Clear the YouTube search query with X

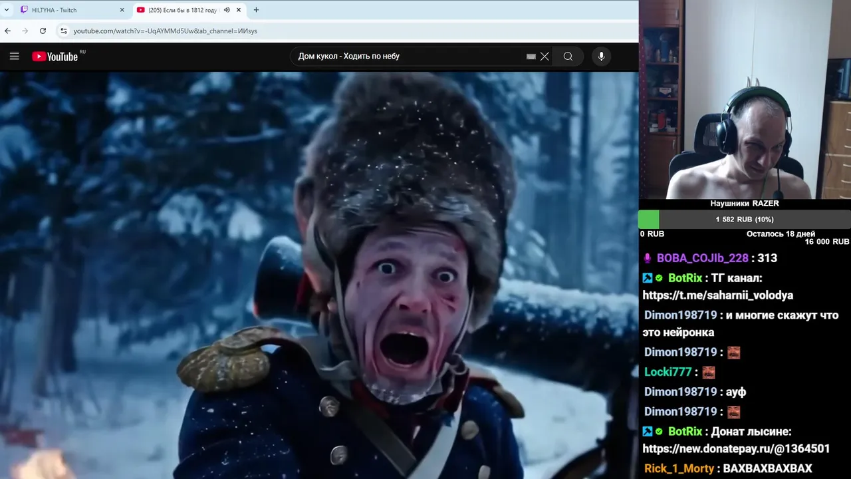[545, 57]
